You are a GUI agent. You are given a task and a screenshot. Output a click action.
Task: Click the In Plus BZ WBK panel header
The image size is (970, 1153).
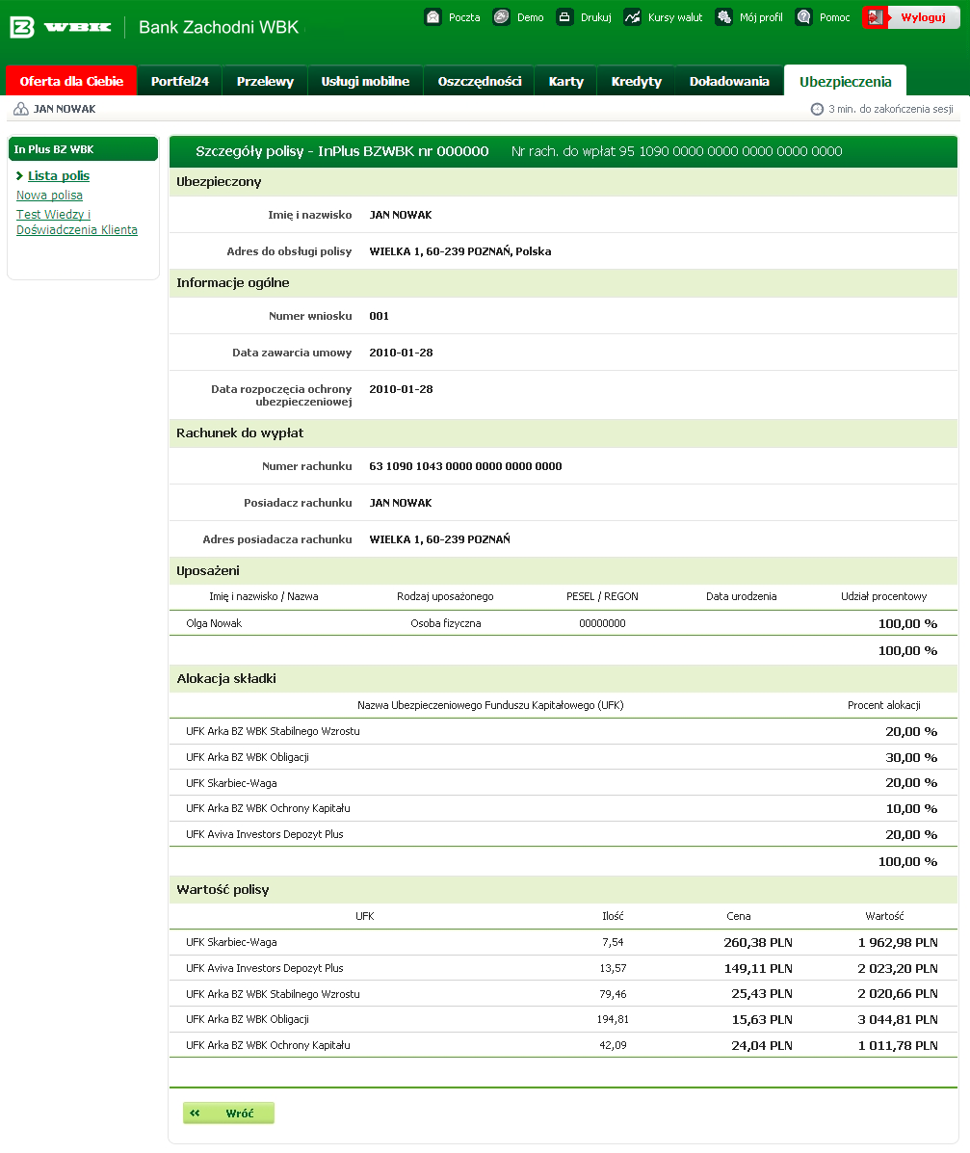point(83,148)
